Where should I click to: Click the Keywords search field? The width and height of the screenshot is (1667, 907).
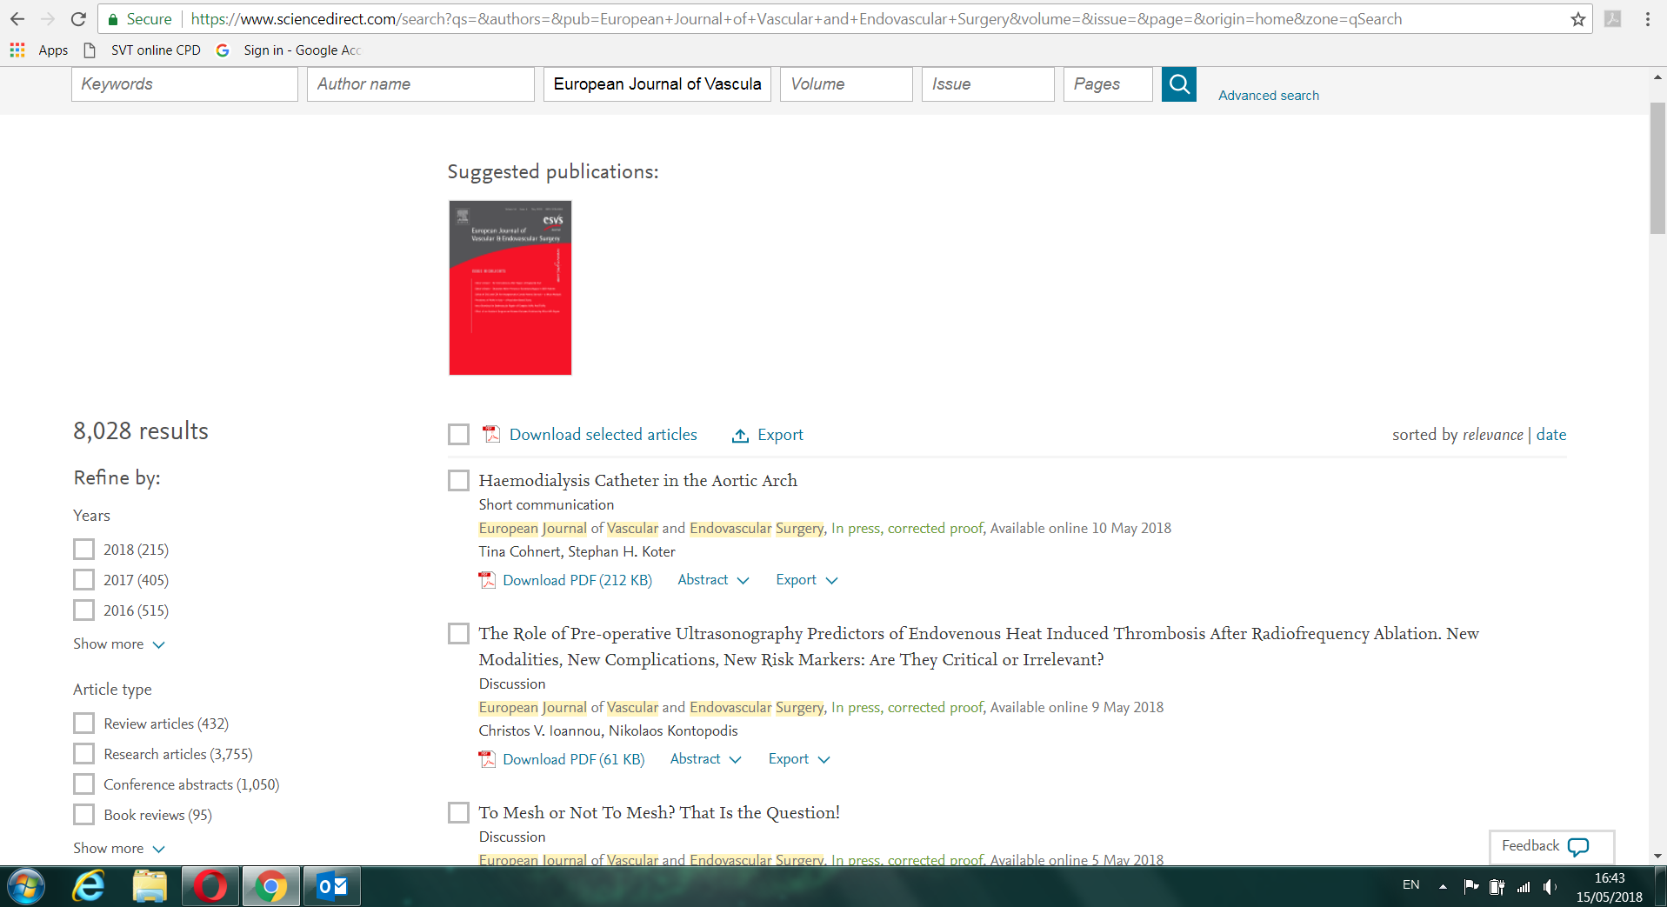(x=184, y=84)
